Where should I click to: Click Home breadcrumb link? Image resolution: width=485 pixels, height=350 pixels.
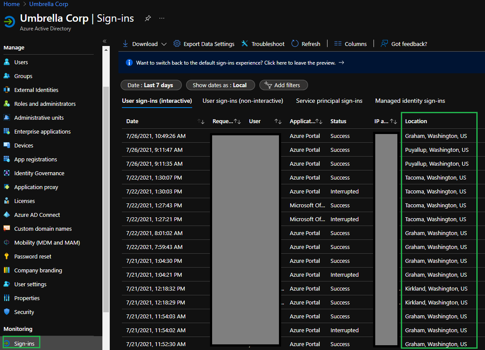pyautogui.click(x=11, y=4)
